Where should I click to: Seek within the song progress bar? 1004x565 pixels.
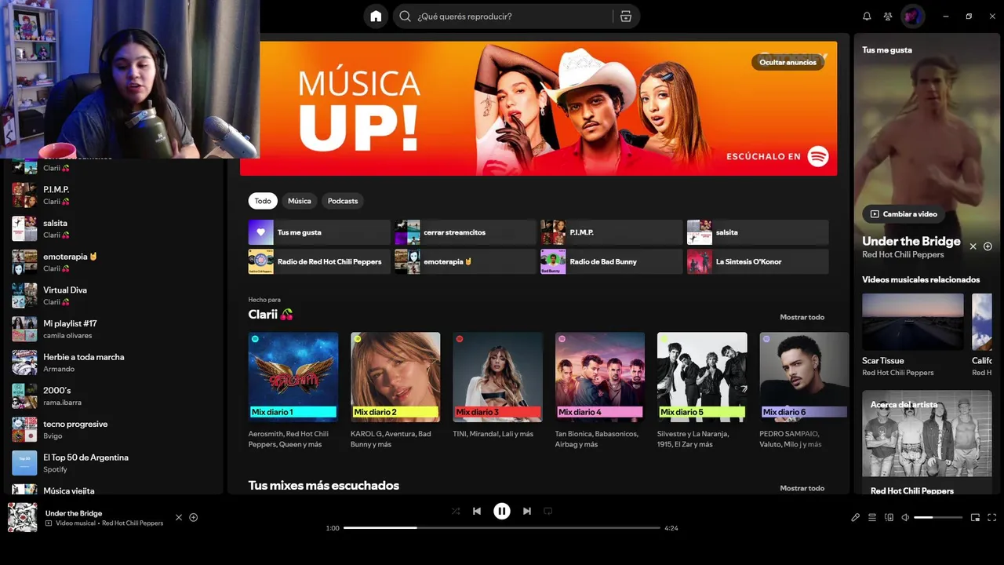502,528
